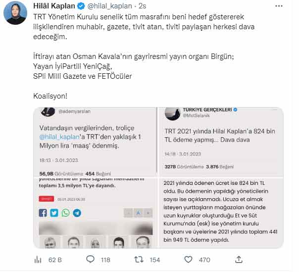The width and height of the screenshot is (299, 272).
Task: Click the reply speech bubble icon
Action: [90, 259]
